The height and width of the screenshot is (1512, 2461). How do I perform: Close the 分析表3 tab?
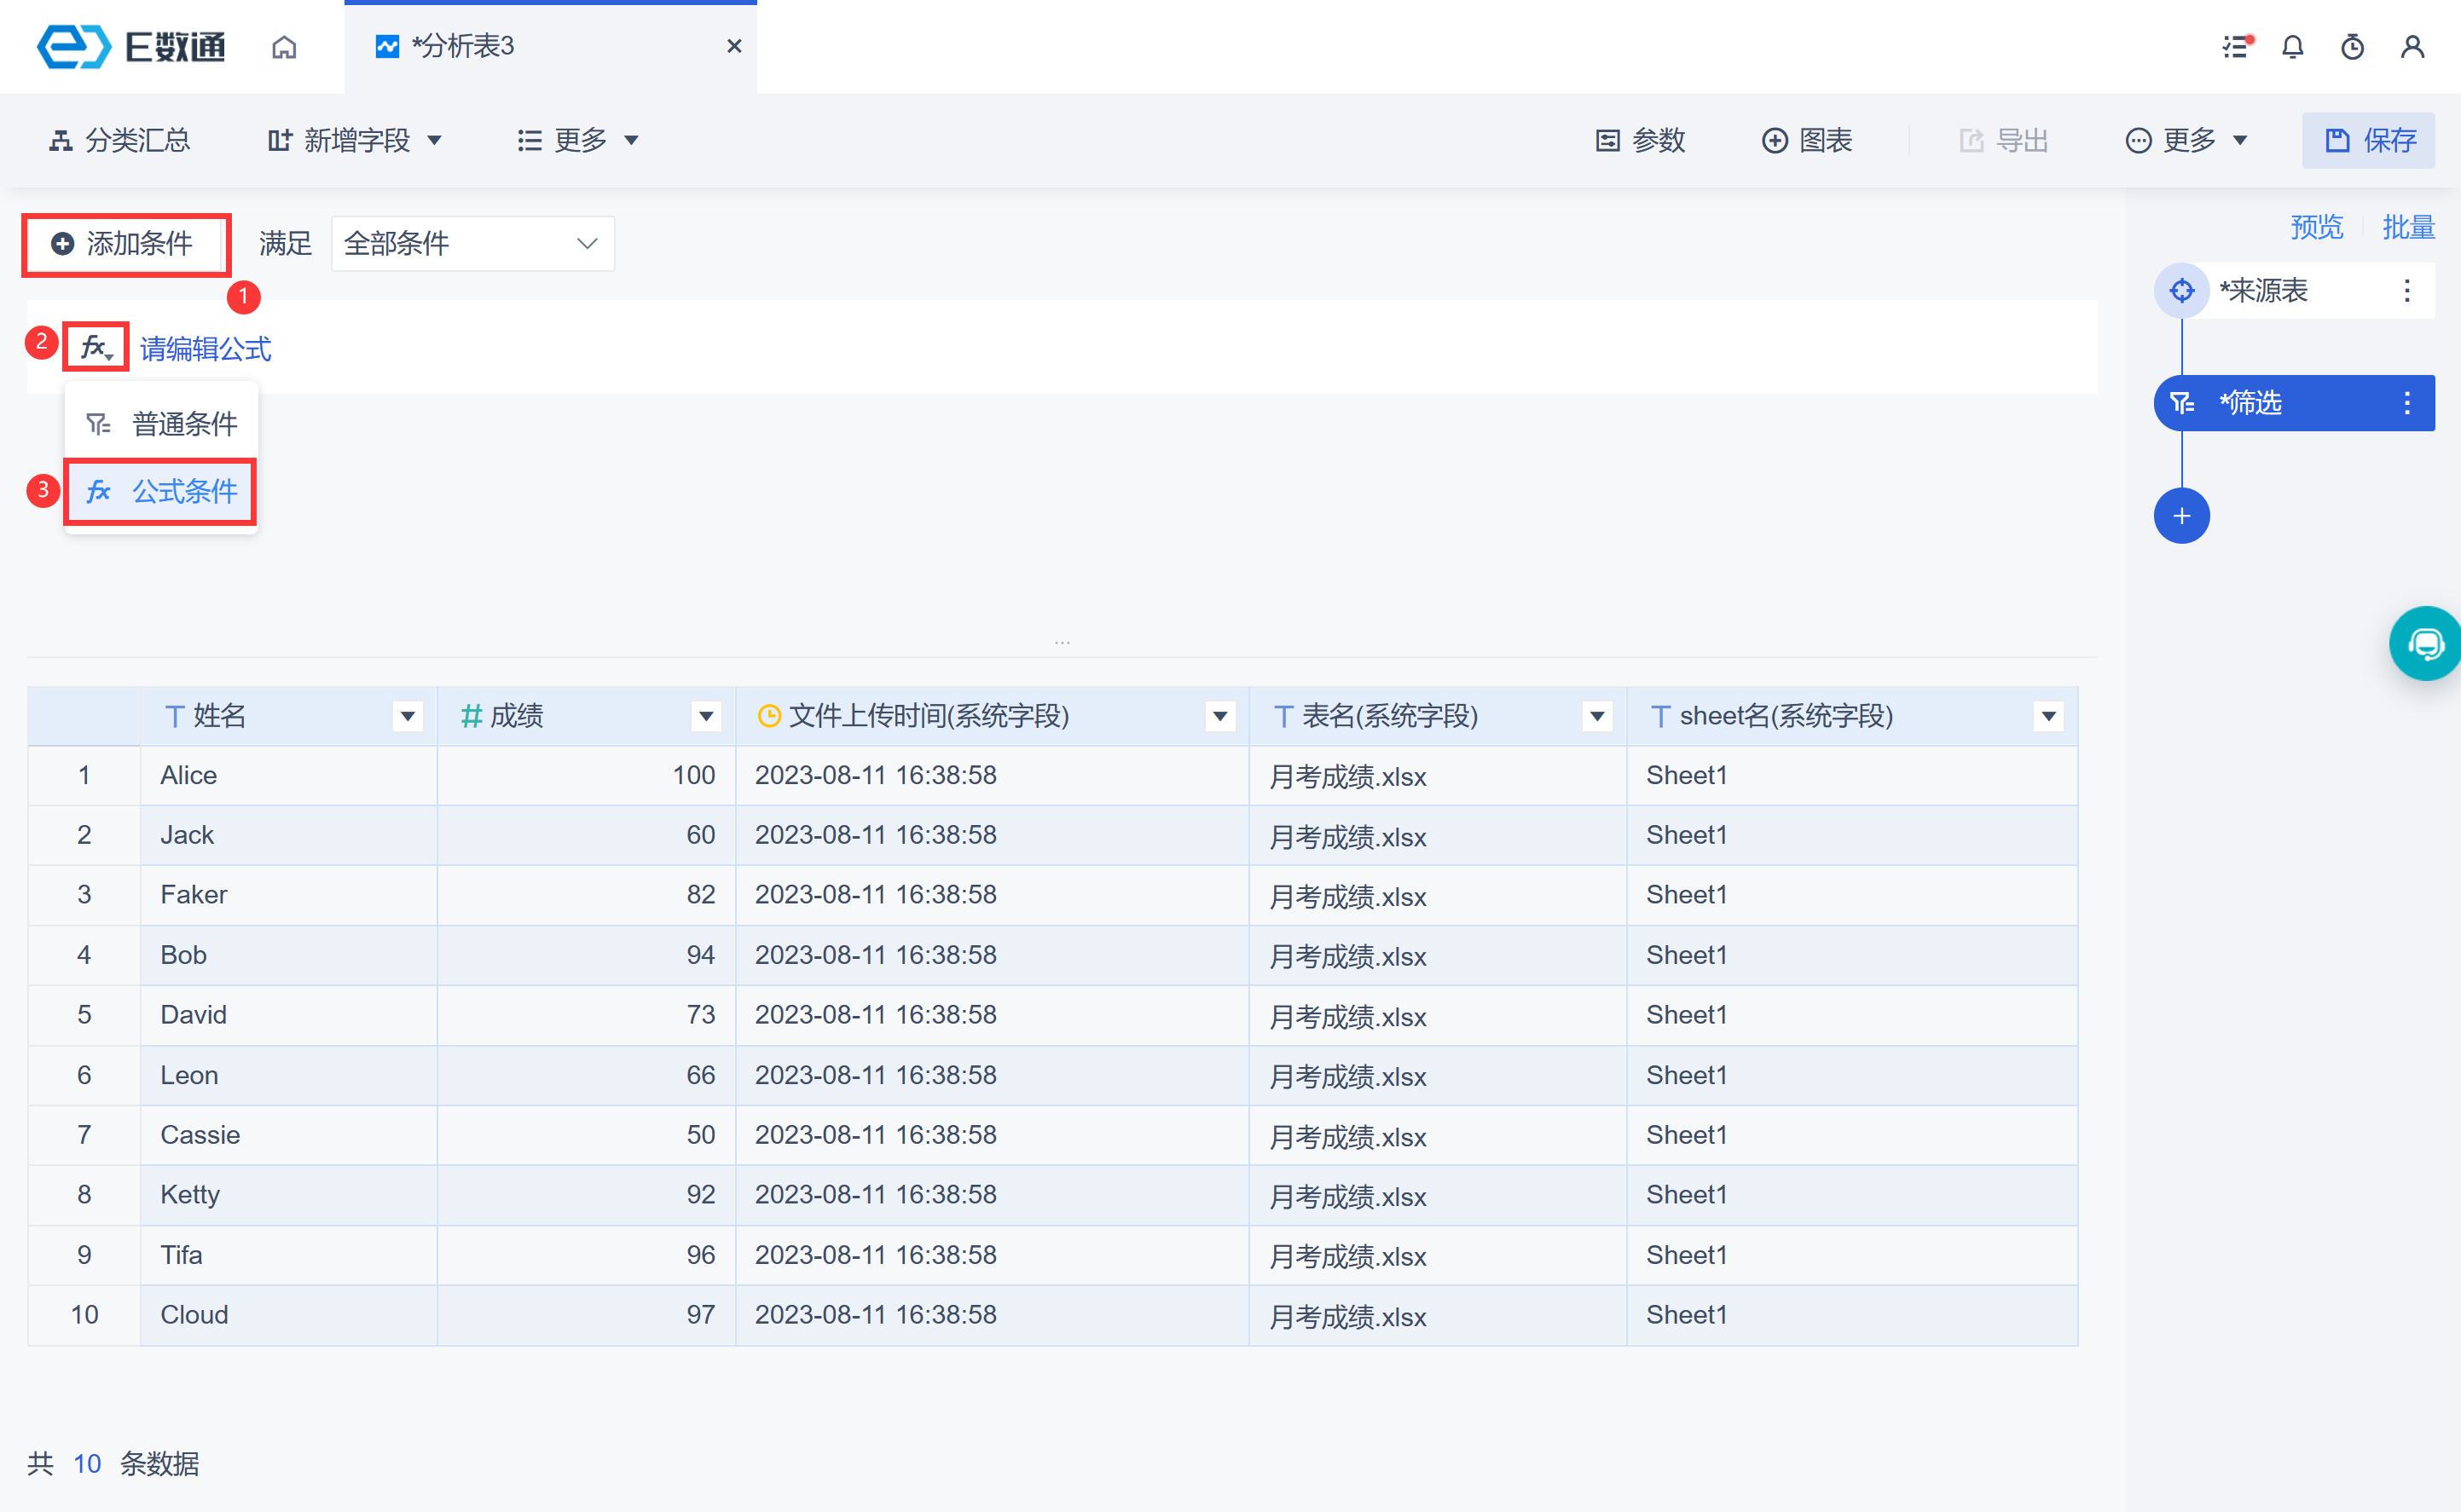tap(733, 46)
